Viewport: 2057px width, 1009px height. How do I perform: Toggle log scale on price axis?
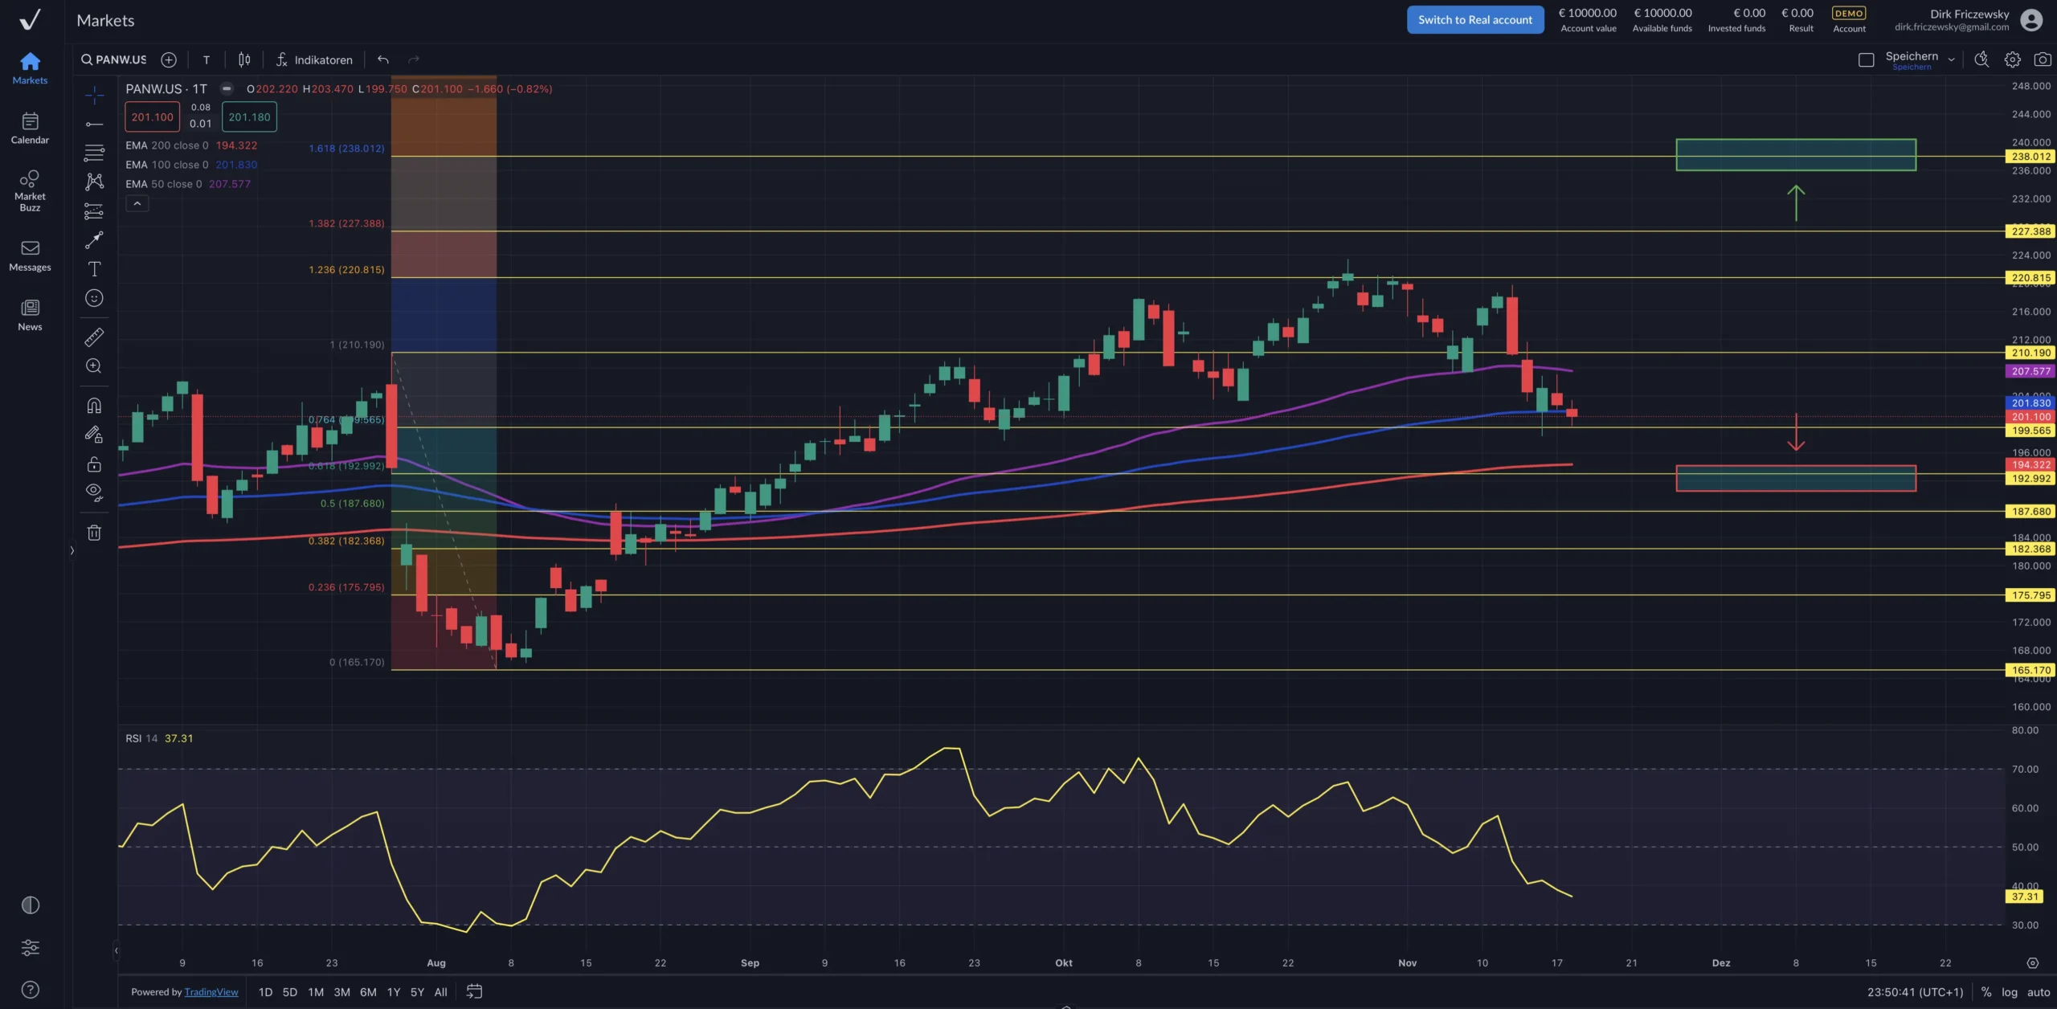point(2009,992)
